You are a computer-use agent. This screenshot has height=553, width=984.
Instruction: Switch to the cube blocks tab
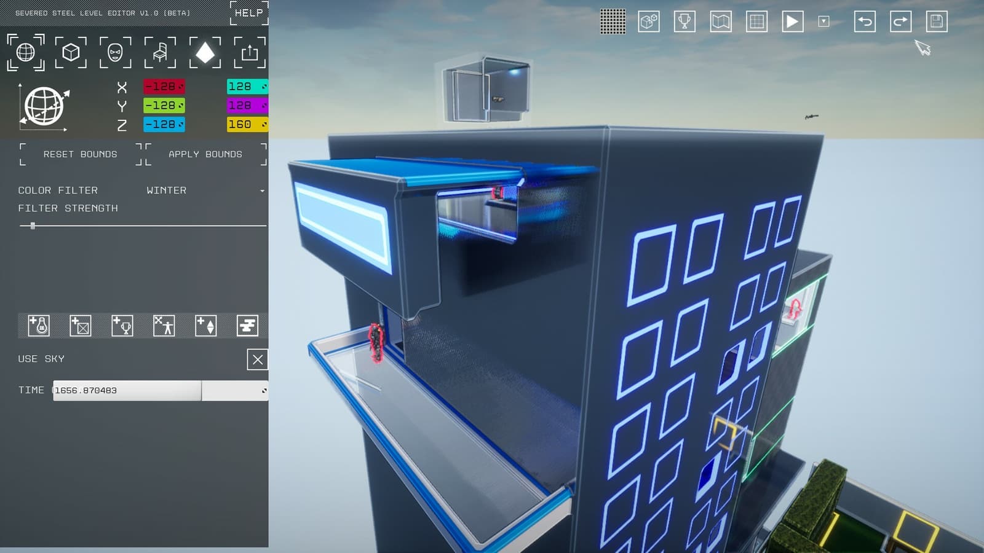71,52
